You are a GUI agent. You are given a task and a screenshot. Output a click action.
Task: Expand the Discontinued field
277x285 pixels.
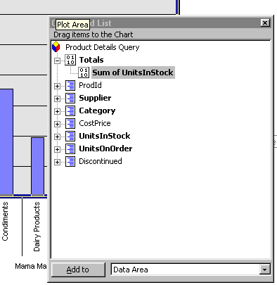coord(57,162)
